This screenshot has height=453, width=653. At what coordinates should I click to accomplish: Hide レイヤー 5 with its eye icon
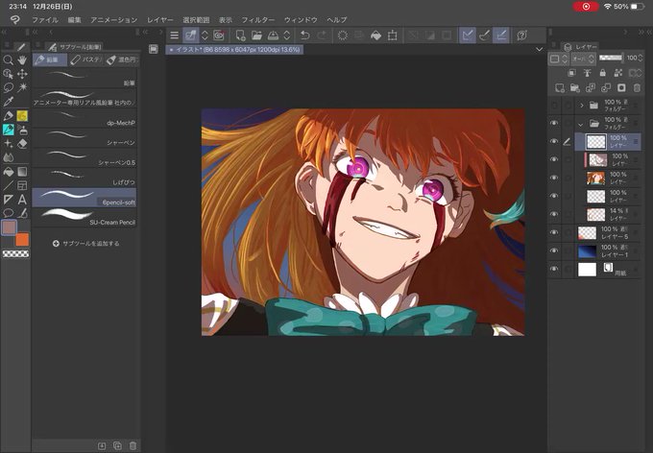[554, 233]
